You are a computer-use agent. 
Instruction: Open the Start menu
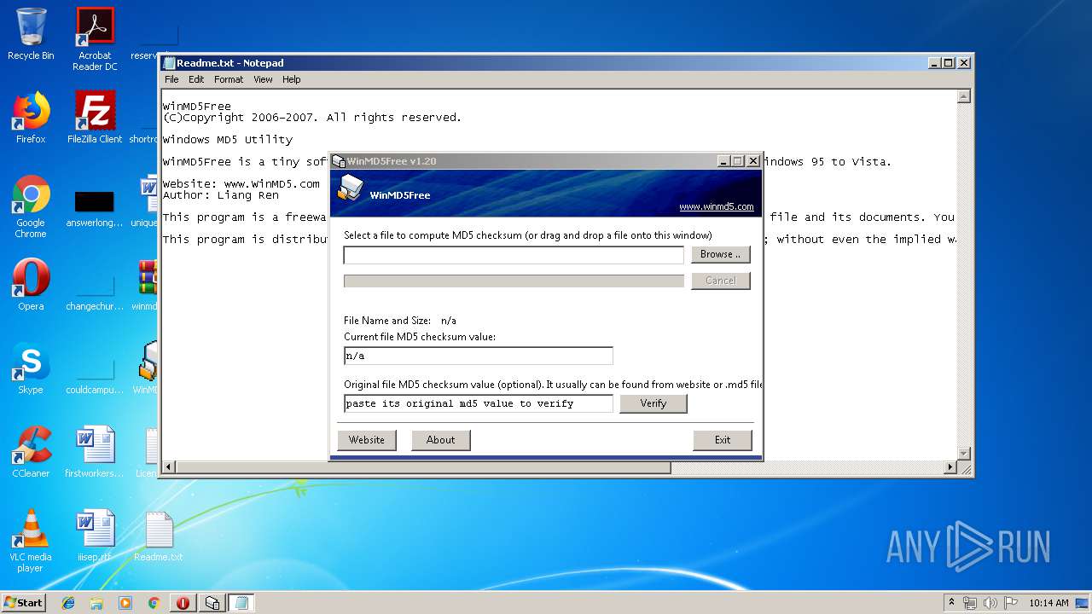(x=23, y=603)
